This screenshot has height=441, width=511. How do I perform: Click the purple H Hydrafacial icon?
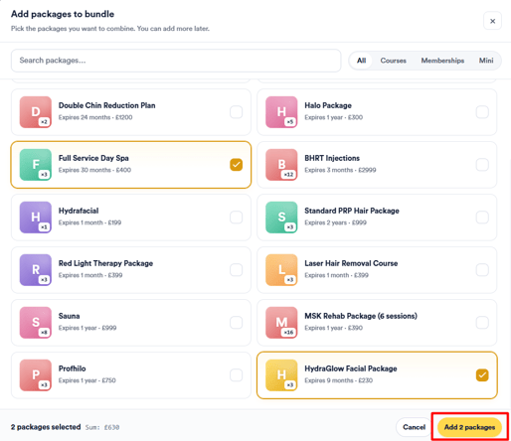tap(36, 218)
